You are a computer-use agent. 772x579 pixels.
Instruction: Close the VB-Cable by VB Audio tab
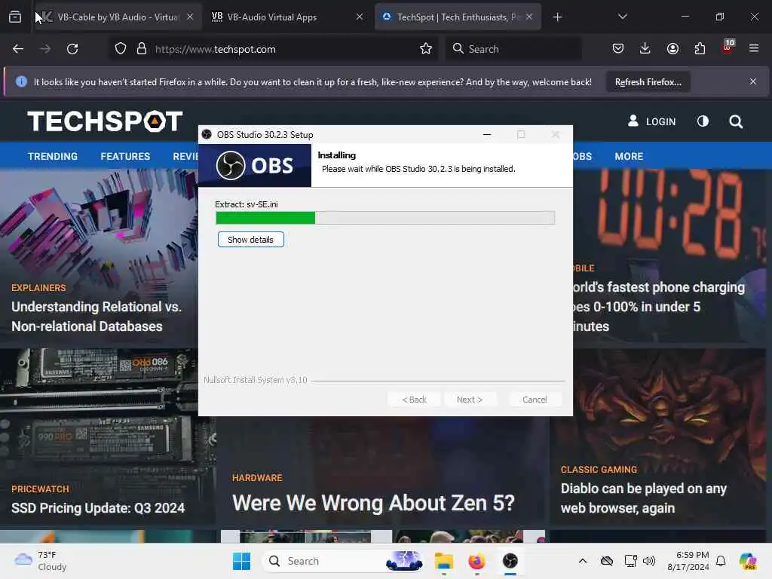190,17
